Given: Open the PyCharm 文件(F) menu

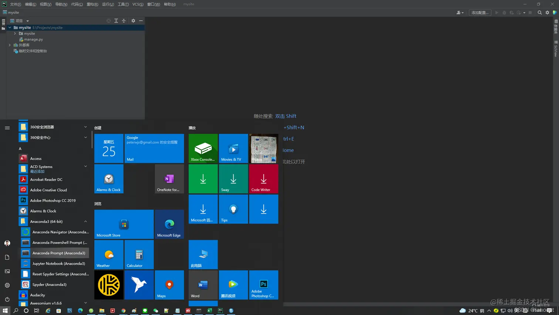Looking at the screenshot, I should (x=16, y=4).
